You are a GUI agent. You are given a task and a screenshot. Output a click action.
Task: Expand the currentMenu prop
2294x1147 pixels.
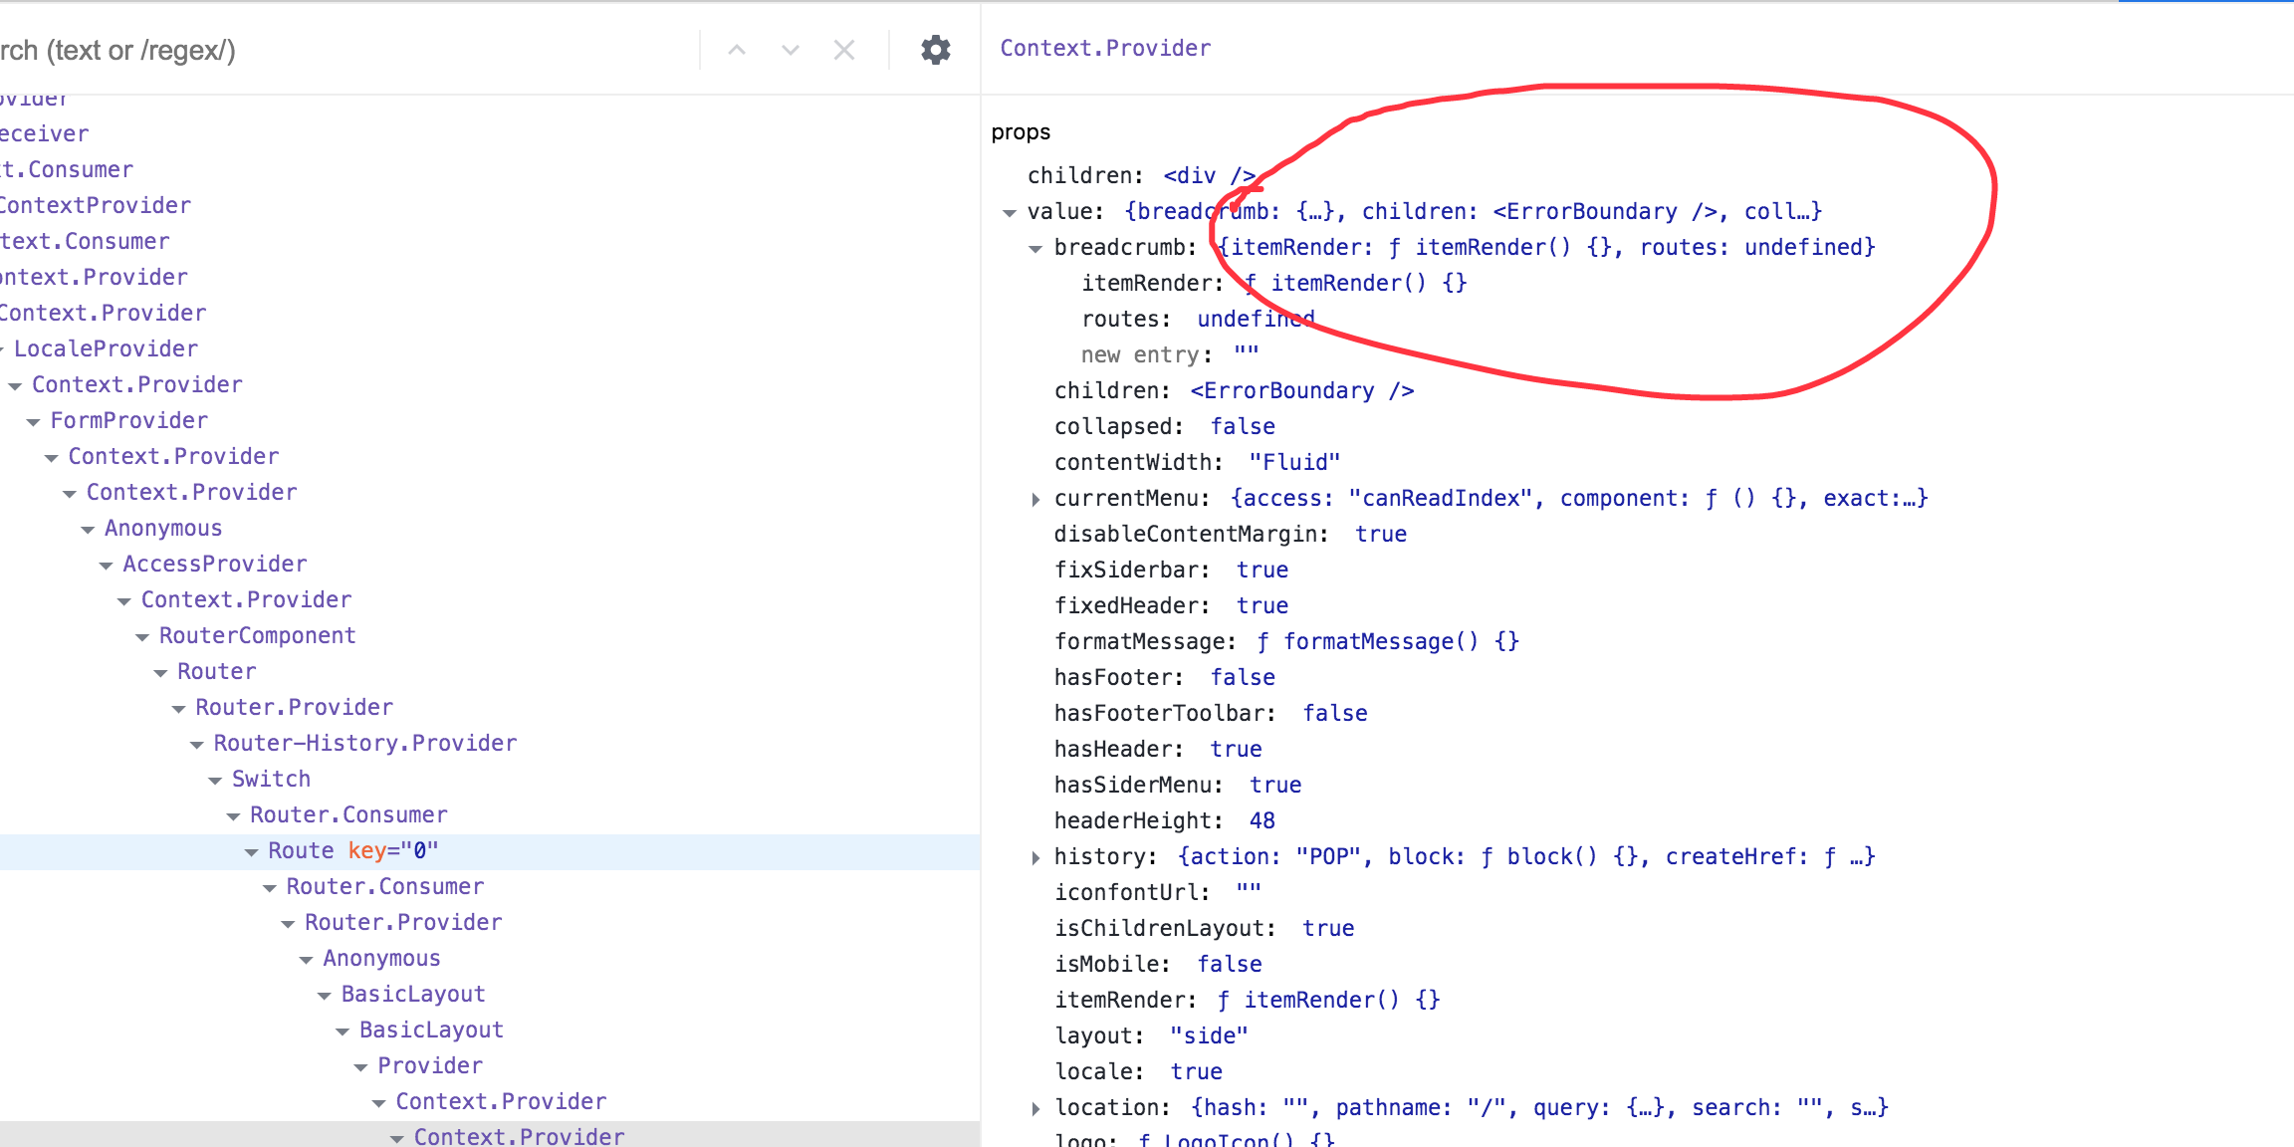click(1035, 498)
